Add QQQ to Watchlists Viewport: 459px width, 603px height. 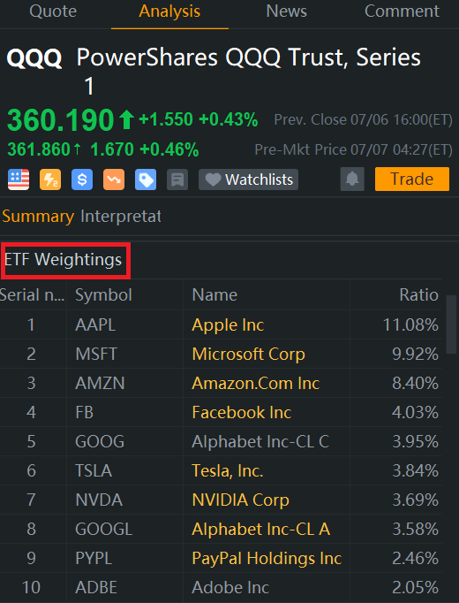pos(248,179)
